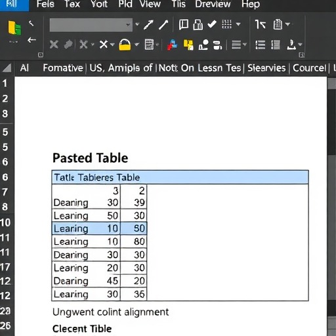
Task: Click the dotted grid borders icon
Action: pyautogui.click(x=227, y=24)
